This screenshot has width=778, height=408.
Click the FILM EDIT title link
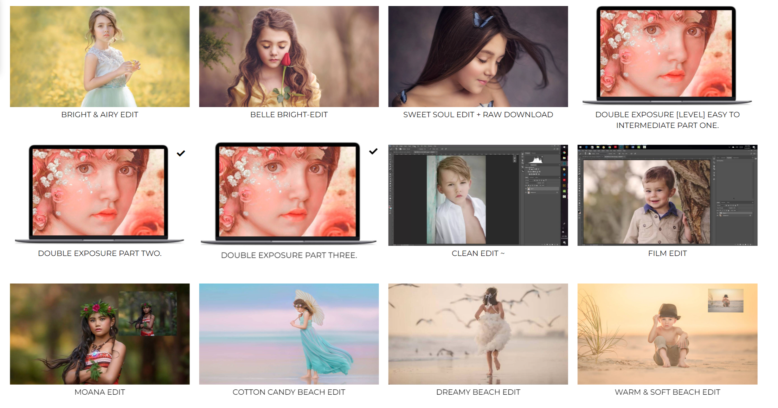point(667,253)
